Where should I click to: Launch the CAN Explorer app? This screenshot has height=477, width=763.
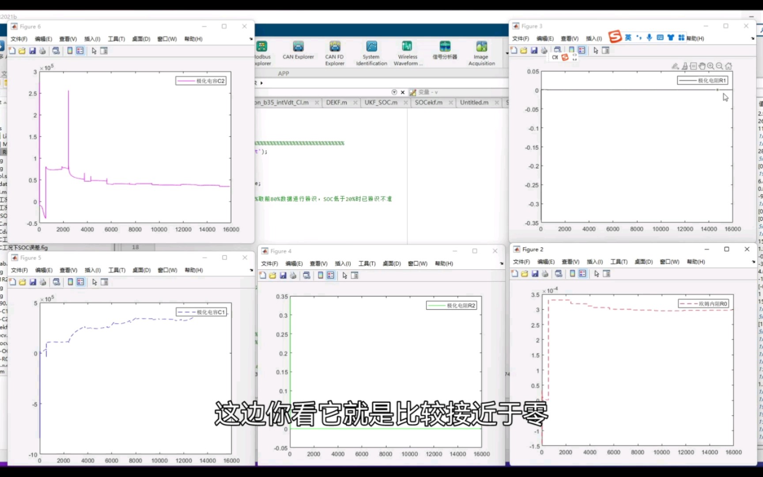(x=298, y=50)
